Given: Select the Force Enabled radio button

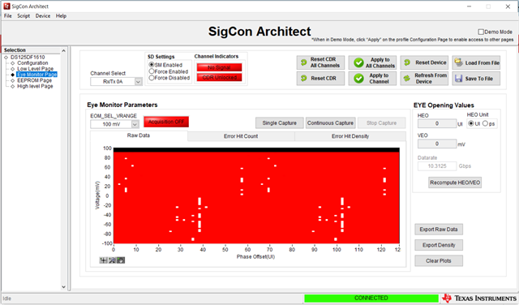Looking at the screenshot, I should pos(152,71).
